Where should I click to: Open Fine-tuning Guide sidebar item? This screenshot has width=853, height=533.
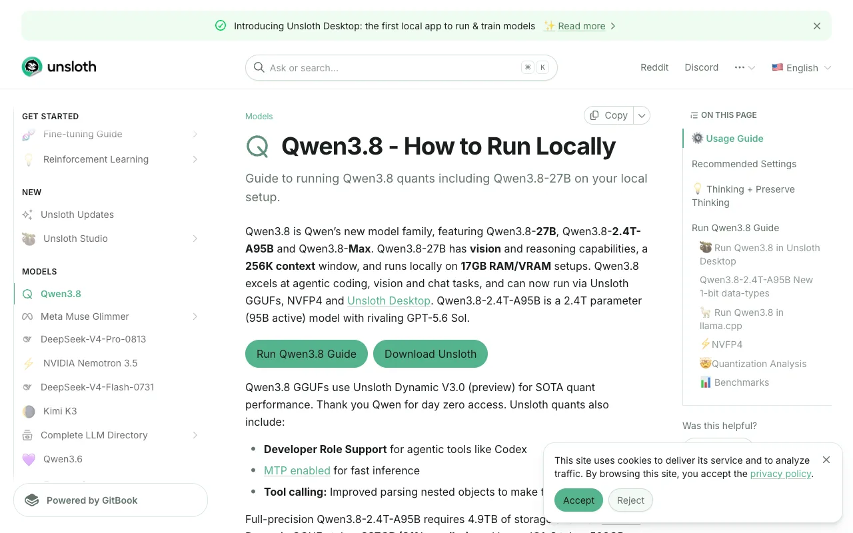click(x=111, y=134)
